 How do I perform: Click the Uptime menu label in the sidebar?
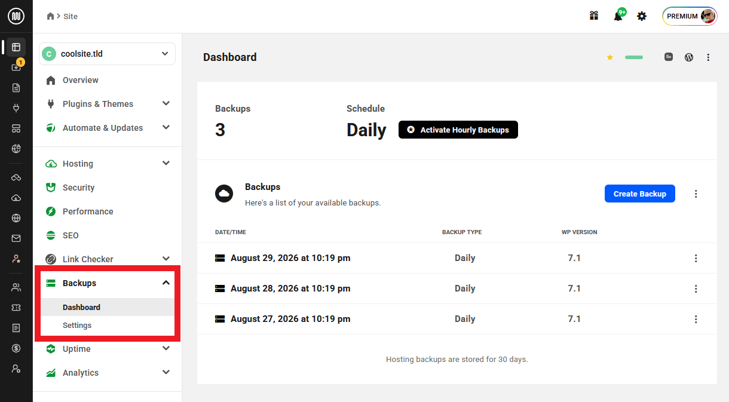(76, 349)
